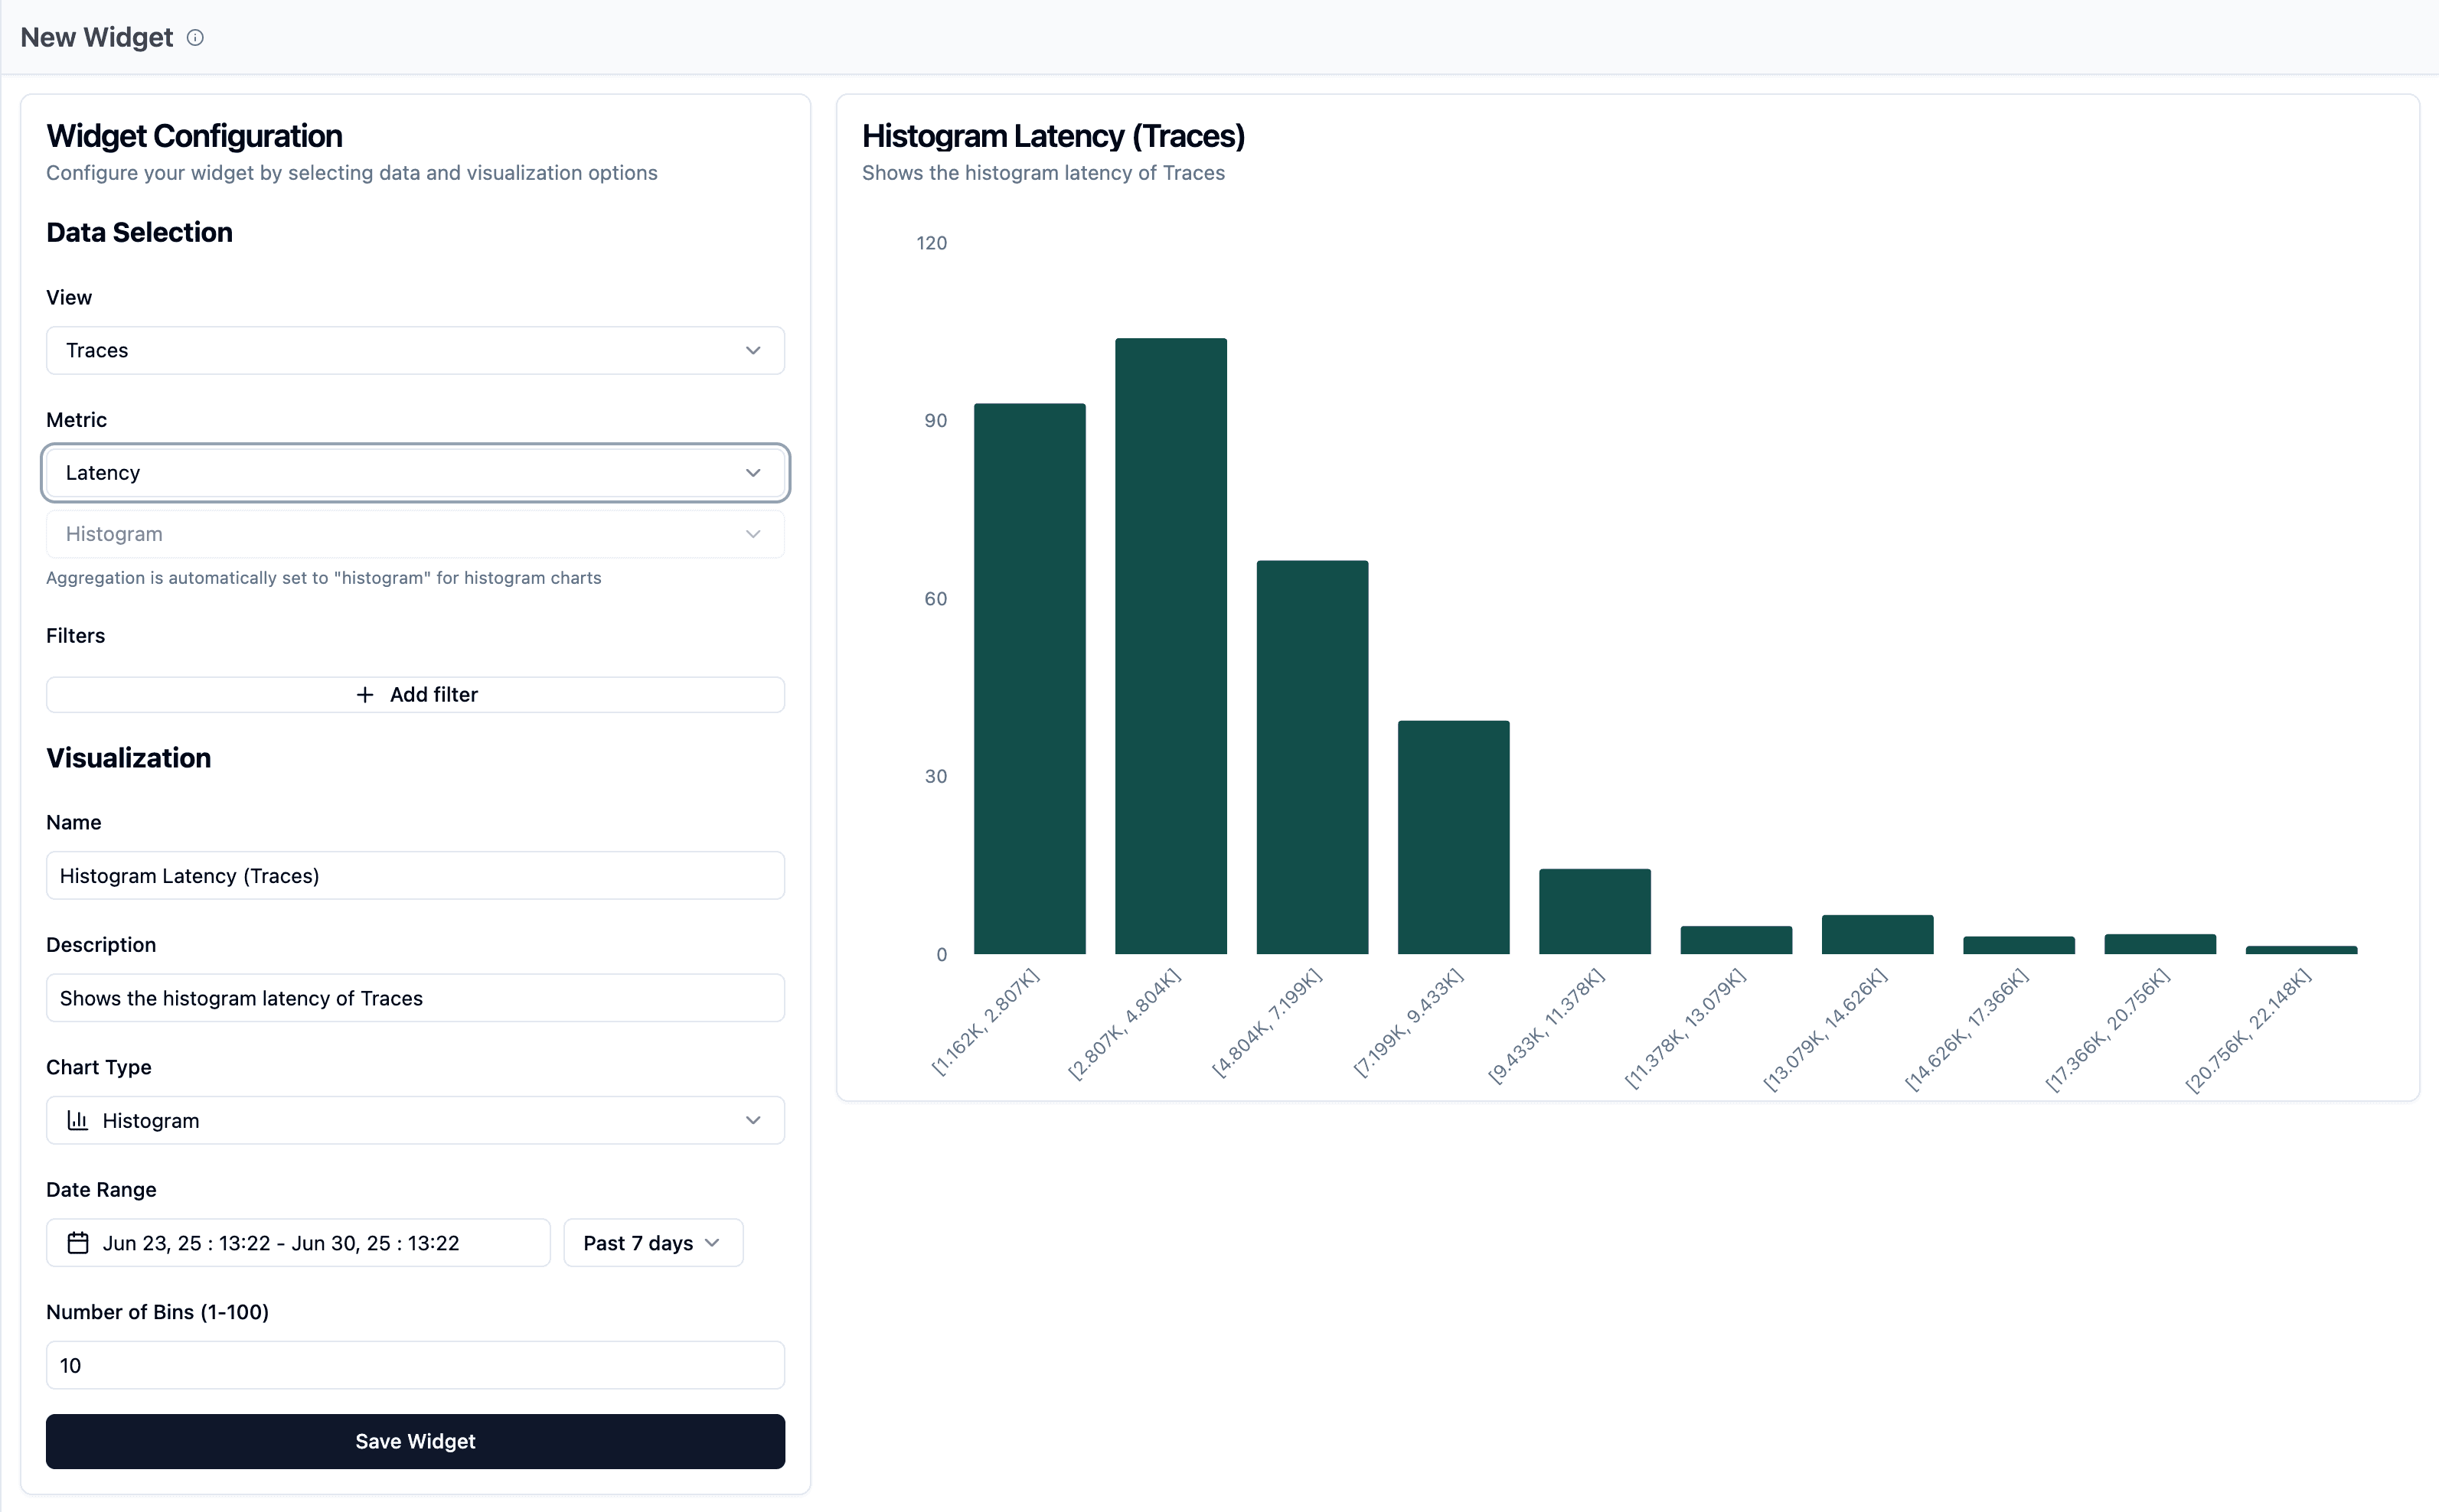The width and height of the screenshot is (2439, 1512).
Task: Select the widget Name input field
Action: tap(415, 875)
